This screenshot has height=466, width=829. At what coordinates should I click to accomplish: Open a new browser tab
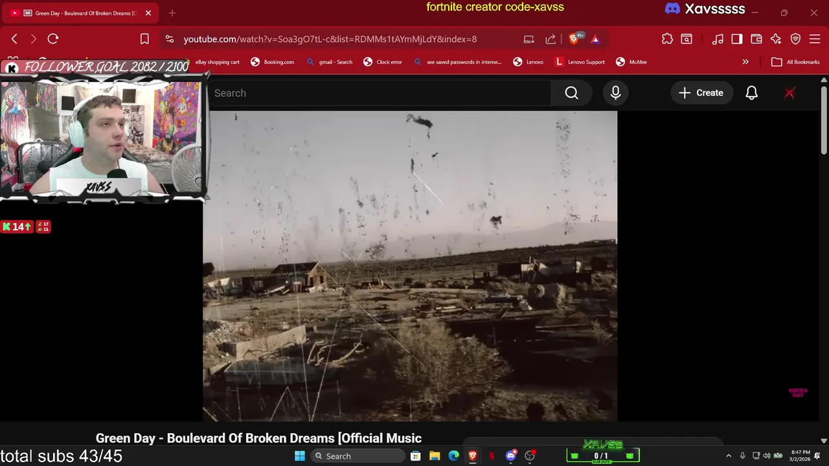[x=172, y=13]
